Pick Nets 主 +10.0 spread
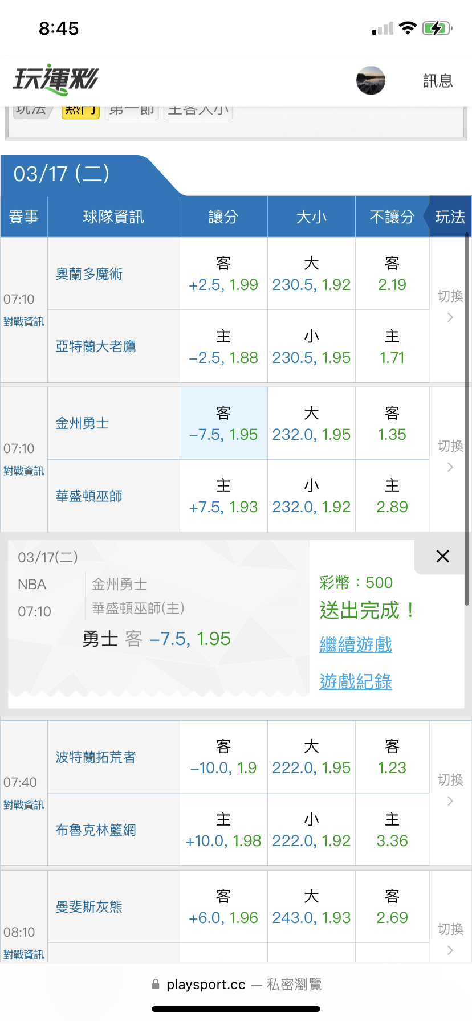Screen dimensions: 472x1021 (x=223, y=830)
